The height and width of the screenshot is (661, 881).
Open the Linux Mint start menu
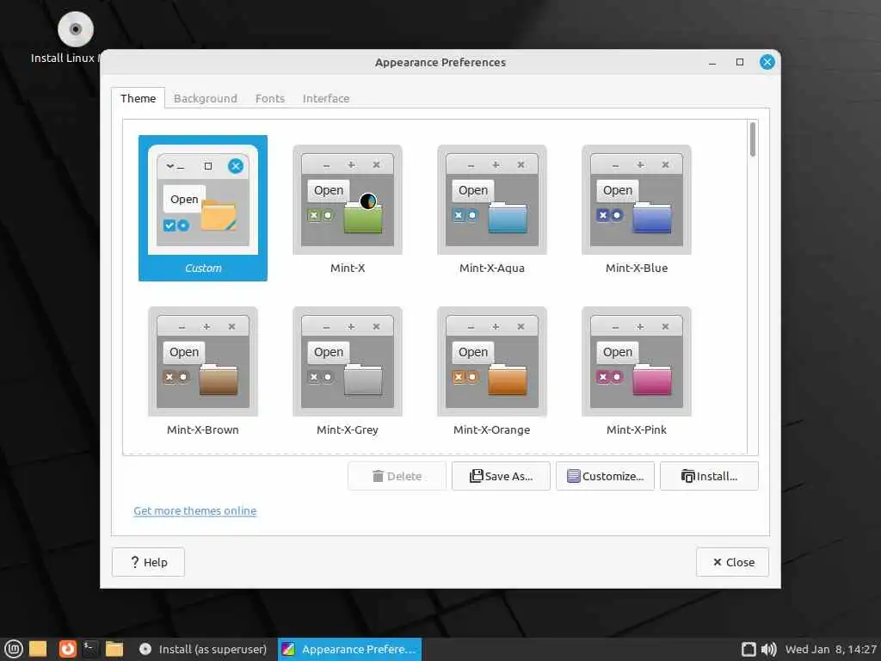(x=13, y=649)
